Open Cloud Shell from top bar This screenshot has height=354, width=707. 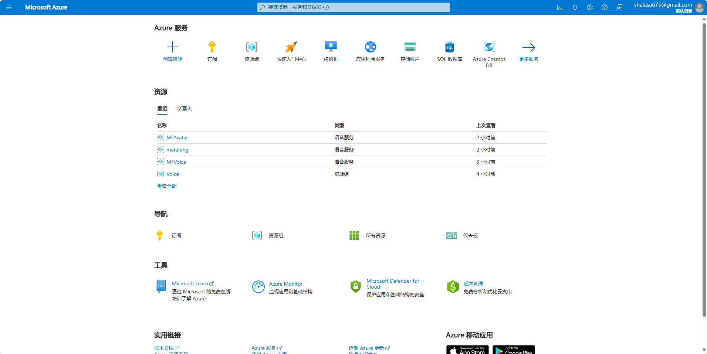[x=560, y=7]
